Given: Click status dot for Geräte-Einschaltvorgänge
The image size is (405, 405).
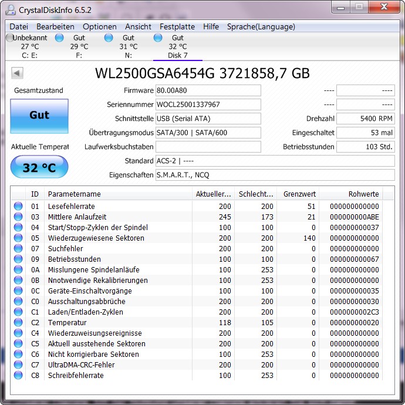Looking at the screenshot, I should coord(18,291).
